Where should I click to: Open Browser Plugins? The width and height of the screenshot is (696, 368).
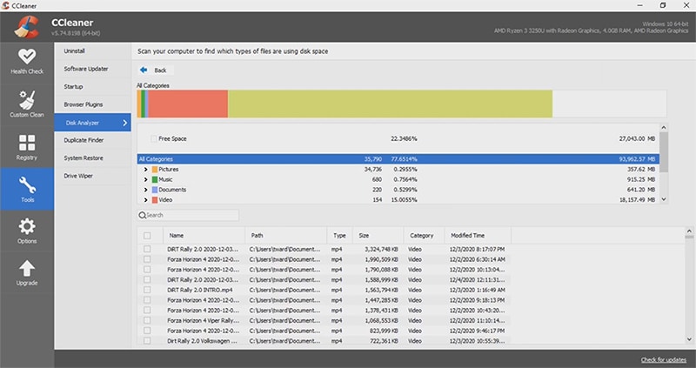(x=92, y=104)
